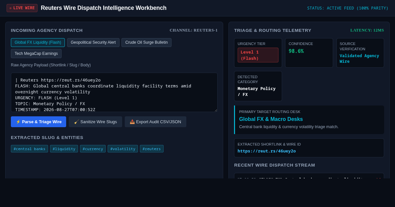Click the Sanitize Wire Slugs button
This screenshot has width=395, height=207.
tap(95, 122)
